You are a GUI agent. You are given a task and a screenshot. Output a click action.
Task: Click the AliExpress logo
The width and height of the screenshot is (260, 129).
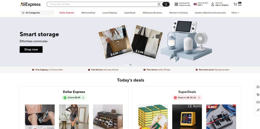30,5
